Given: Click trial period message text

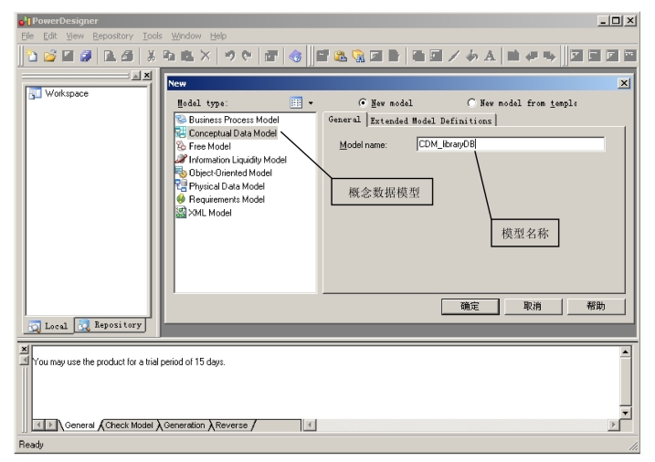Looking at the screenshot, I should [129, 362].
